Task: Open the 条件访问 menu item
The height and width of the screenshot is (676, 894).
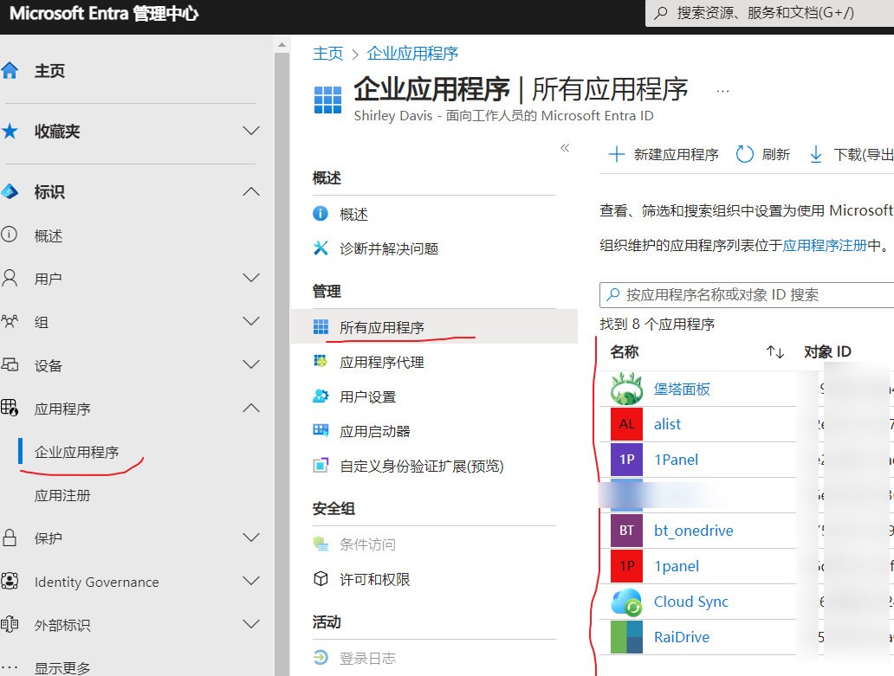Action: (x=368, y=544)
